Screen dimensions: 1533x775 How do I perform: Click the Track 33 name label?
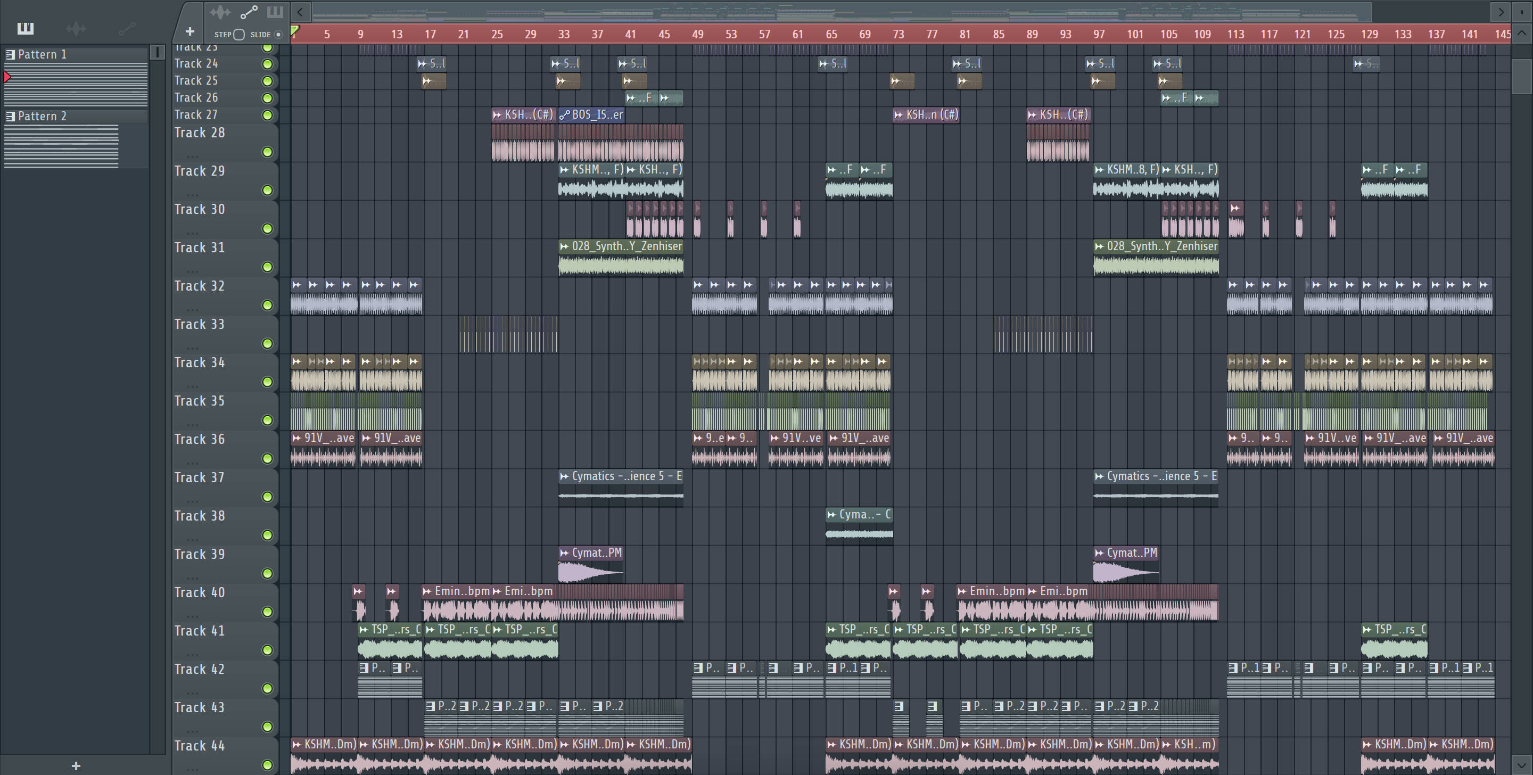200,324
